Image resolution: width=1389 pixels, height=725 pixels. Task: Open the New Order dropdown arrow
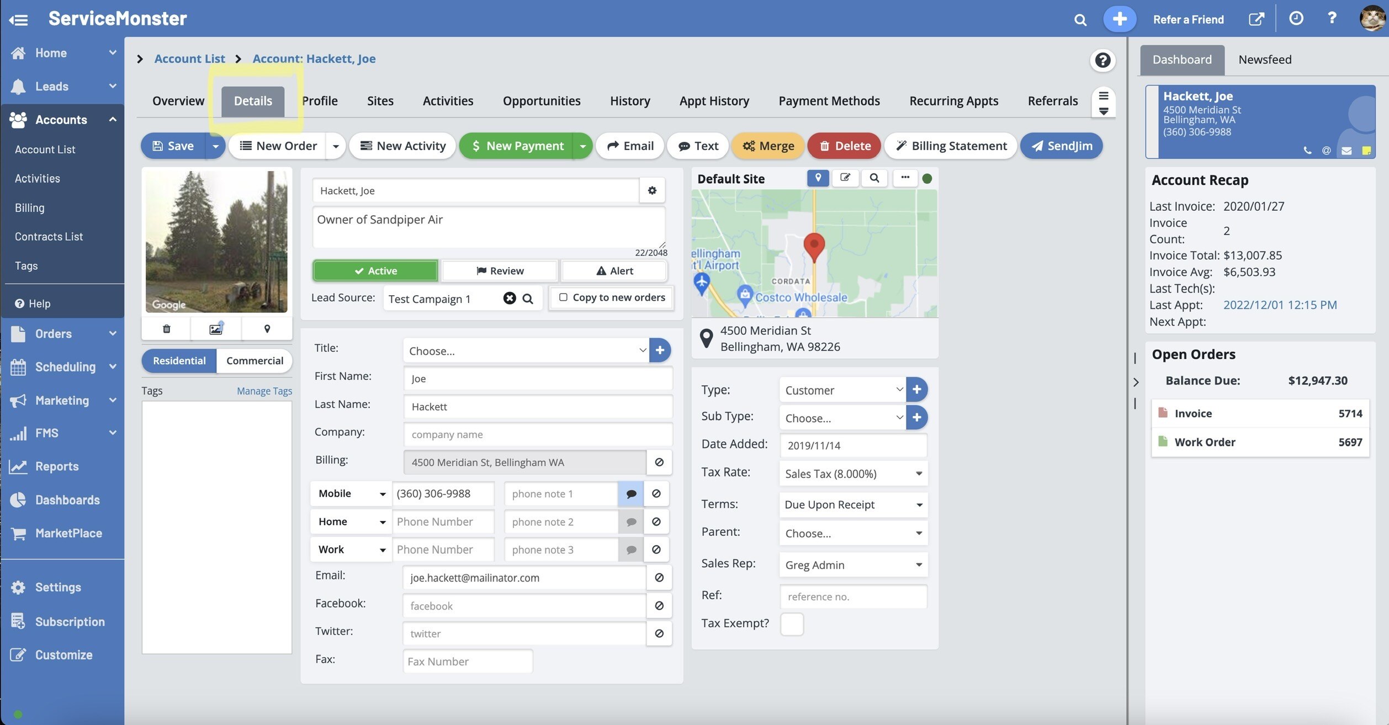click(x=336, y=146)
